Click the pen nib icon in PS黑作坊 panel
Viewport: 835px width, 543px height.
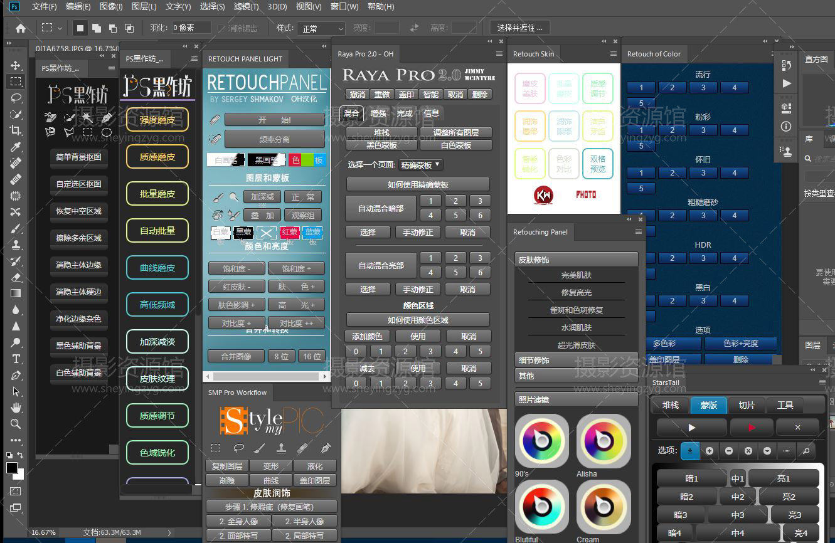pyautogui.click(x=107, y=117)
